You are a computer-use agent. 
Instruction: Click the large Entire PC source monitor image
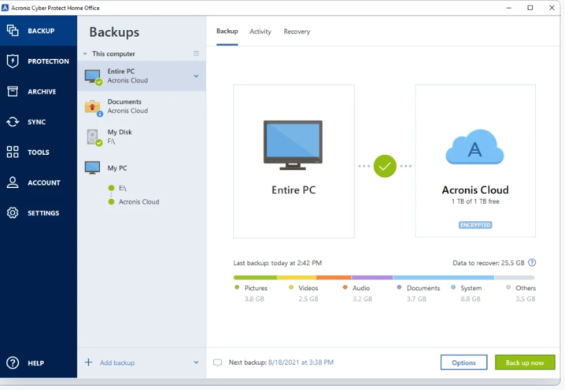pos(293,145)
